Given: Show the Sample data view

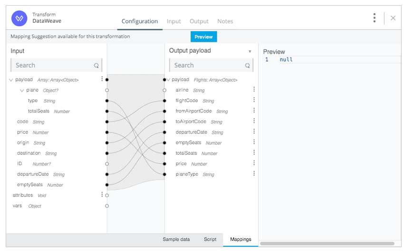Looking at the screenshot, I should tap(176, 240).
